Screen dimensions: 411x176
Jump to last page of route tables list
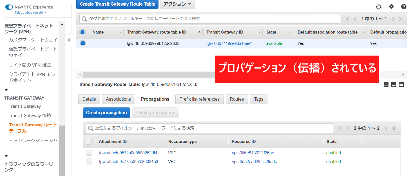click(x=401, y=19)
